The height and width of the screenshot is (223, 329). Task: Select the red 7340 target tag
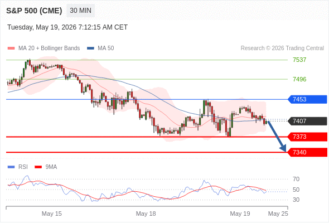(307, 152)
